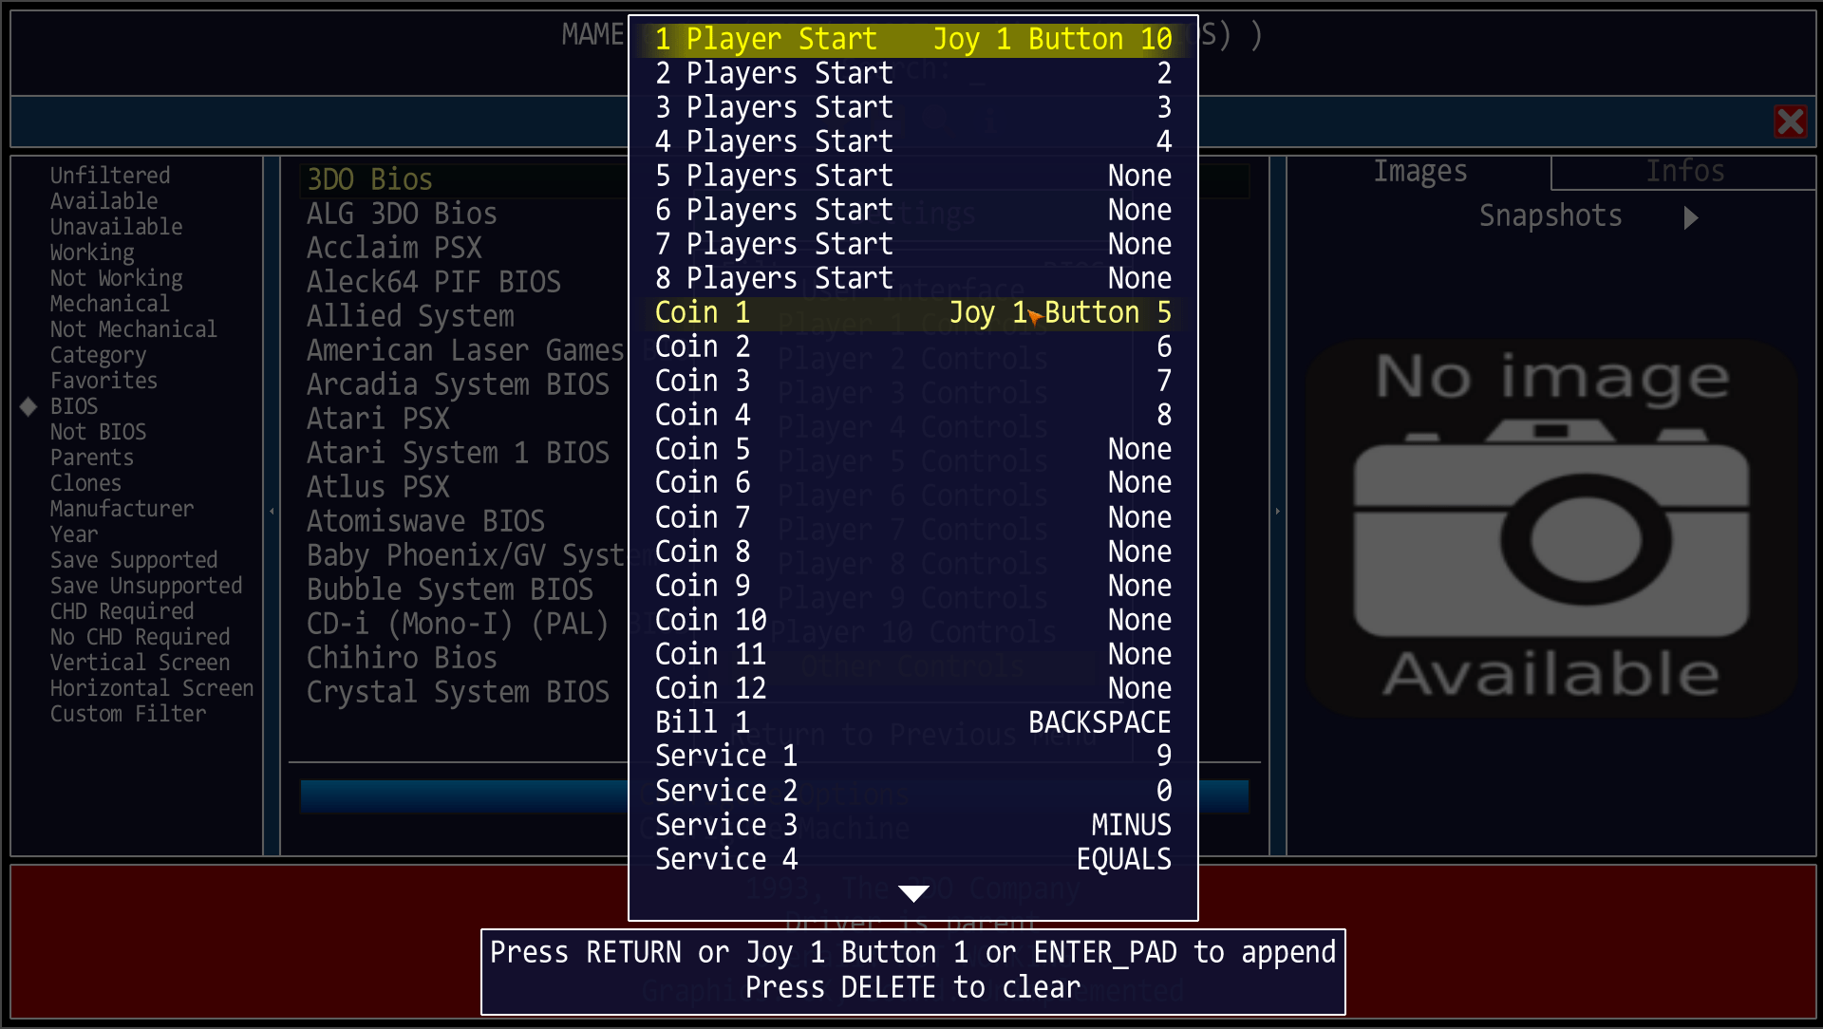1823x1029 pixels.
Task: Select the Coin 5 input row
Action: (x=913, y=449)
